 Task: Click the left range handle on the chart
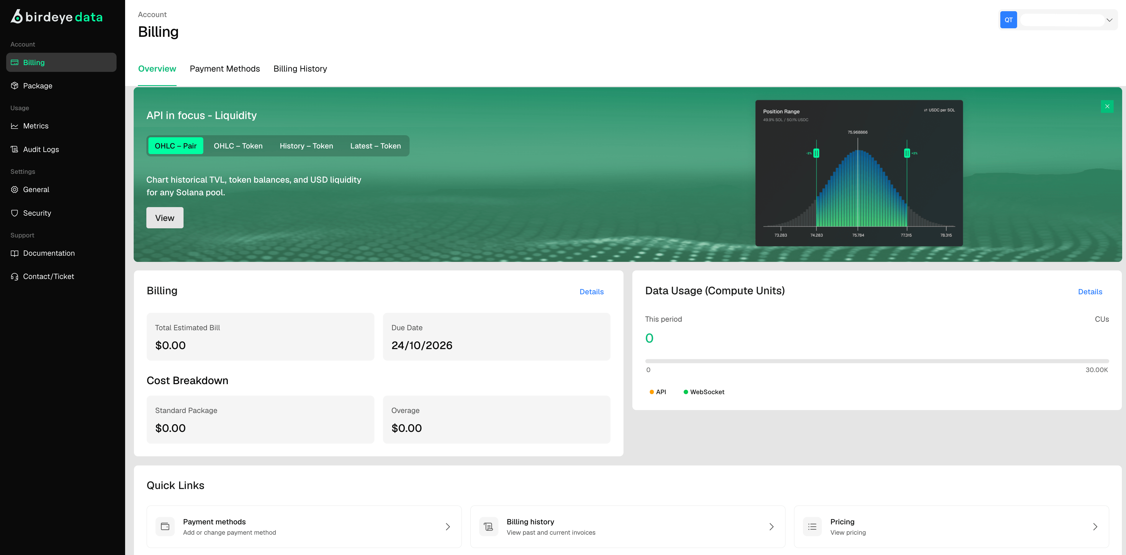(816, 153)
